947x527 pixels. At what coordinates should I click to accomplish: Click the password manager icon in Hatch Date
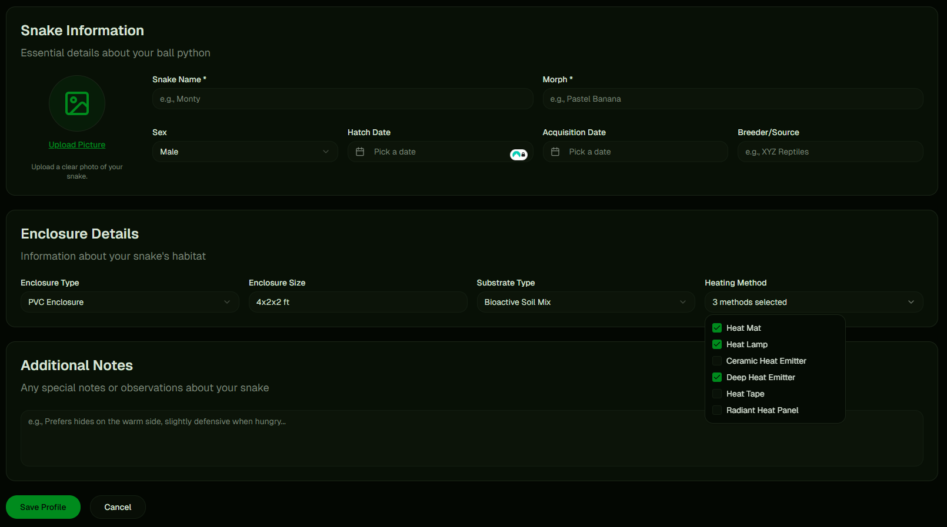click(x=519, y=155)
